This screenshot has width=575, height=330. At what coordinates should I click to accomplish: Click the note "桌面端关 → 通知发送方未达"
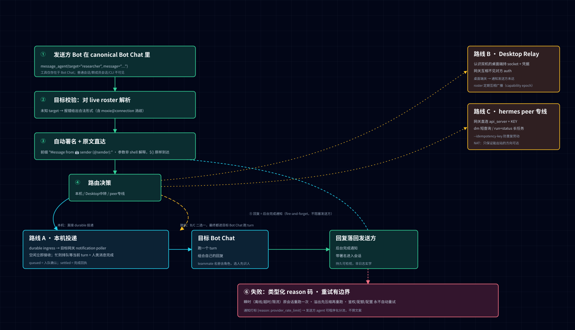[x=494, y=79]
